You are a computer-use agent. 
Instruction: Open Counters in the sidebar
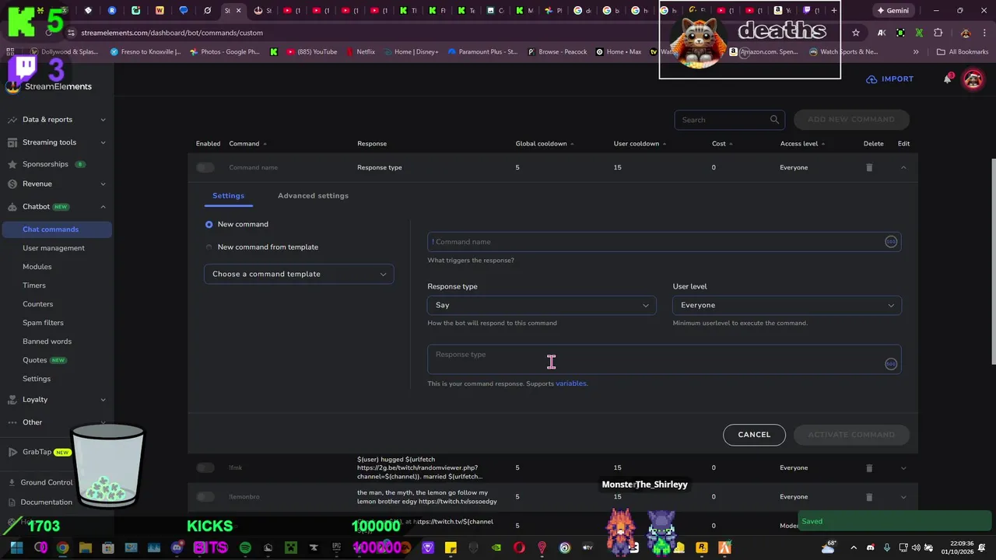(x=38, y=304)
